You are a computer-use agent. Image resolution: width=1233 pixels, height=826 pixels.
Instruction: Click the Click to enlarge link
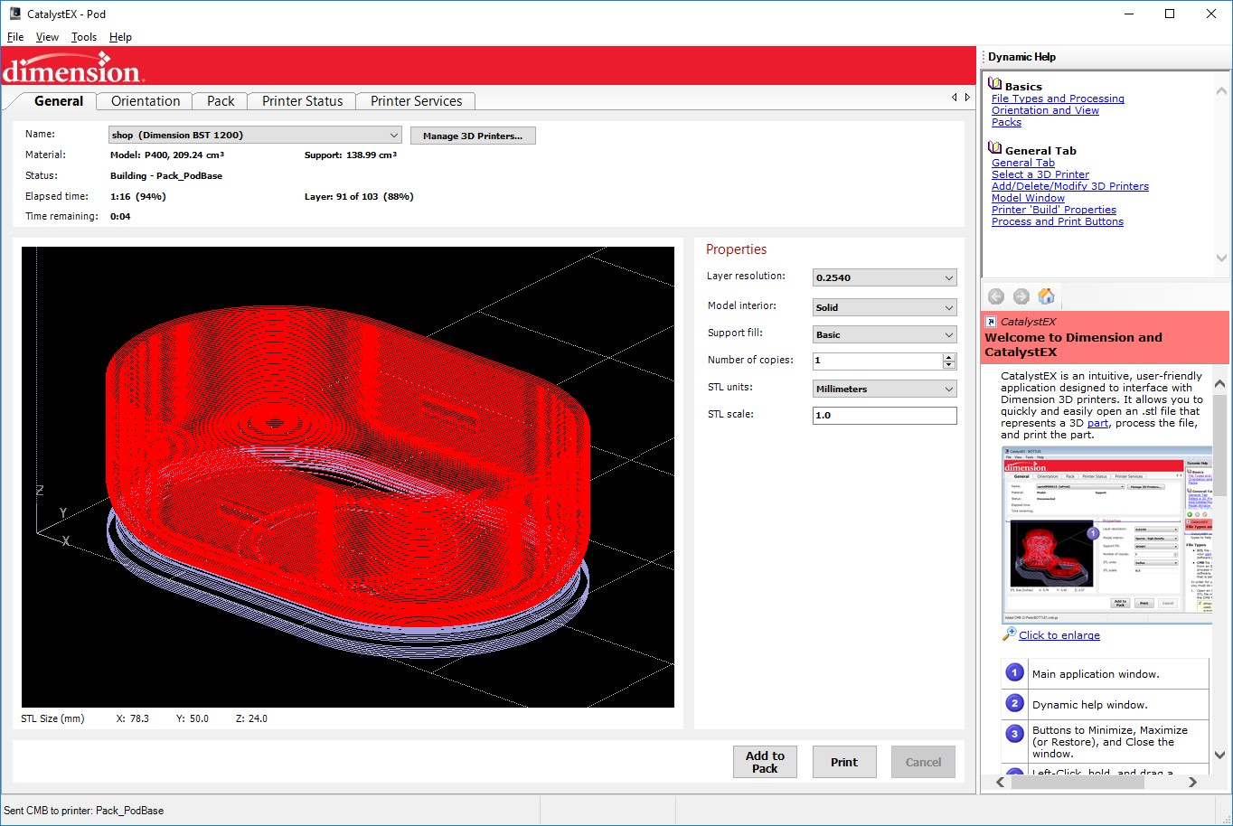(1059, 635)
